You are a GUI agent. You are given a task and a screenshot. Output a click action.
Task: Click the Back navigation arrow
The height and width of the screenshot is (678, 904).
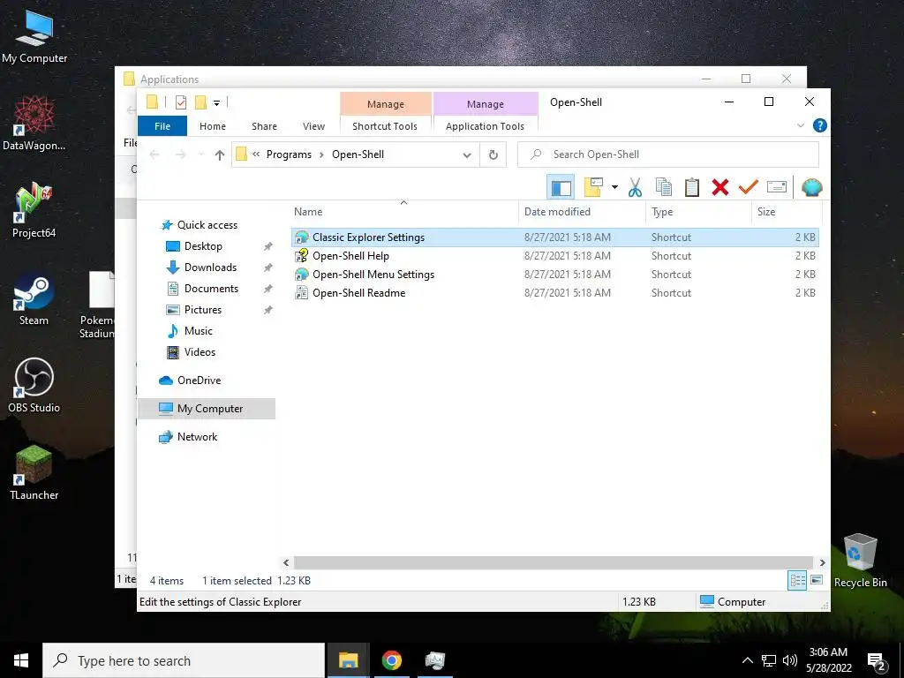[x=154, y=154]
